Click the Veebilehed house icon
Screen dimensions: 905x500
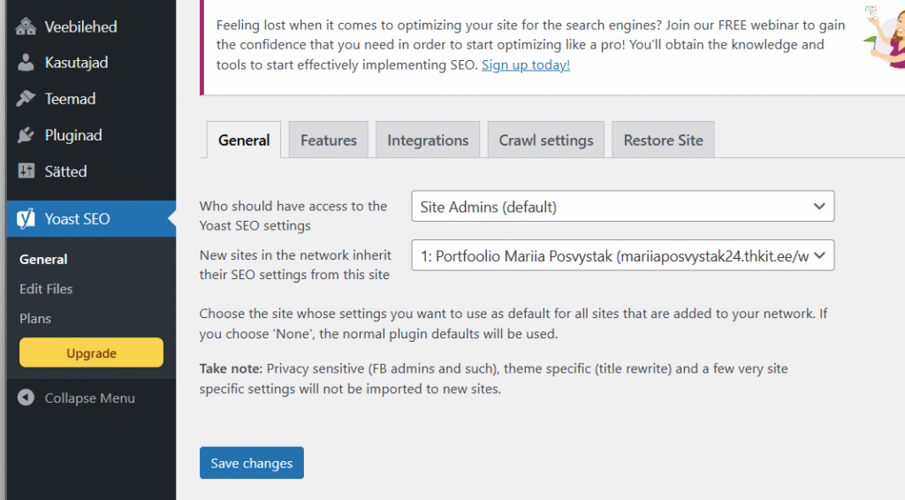[26, 27]
